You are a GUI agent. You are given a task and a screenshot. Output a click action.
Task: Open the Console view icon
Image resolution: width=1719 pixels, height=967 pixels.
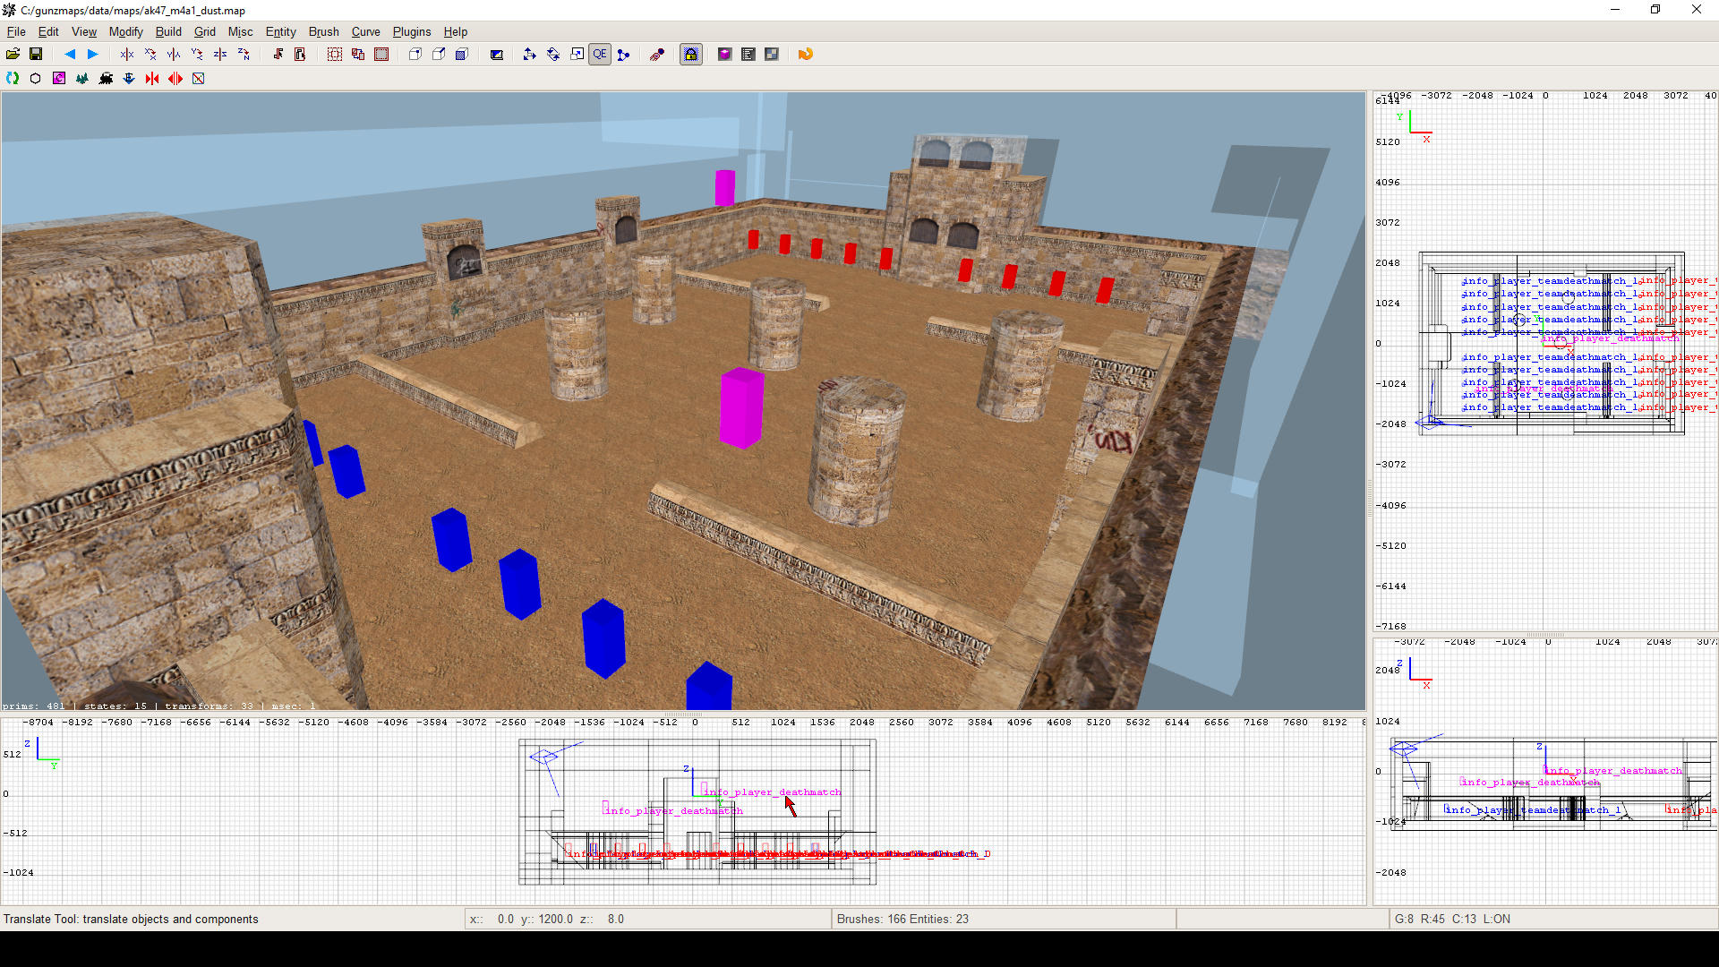click(x=748, y=54)
